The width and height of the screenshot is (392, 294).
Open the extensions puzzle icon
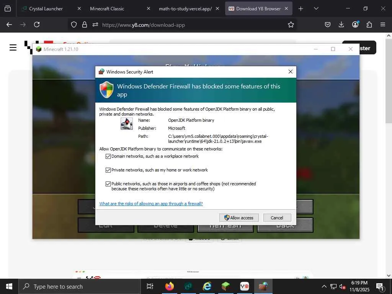coord(369,24)
